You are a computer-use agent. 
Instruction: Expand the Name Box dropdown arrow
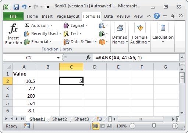click(58, 57)
